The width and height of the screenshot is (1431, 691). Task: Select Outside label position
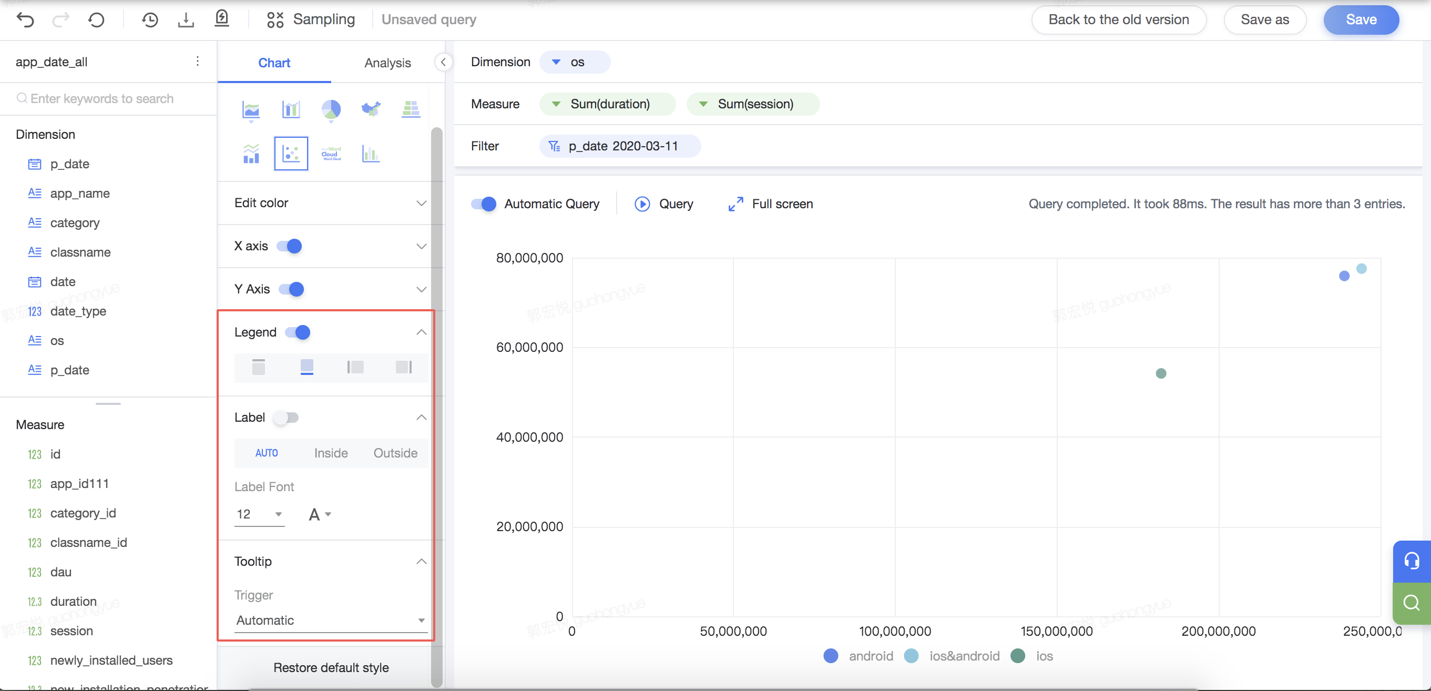click(x=395, y=453)
